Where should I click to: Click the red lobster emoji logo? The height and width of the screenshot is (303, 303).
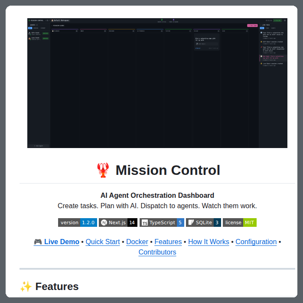pos(103,170)
